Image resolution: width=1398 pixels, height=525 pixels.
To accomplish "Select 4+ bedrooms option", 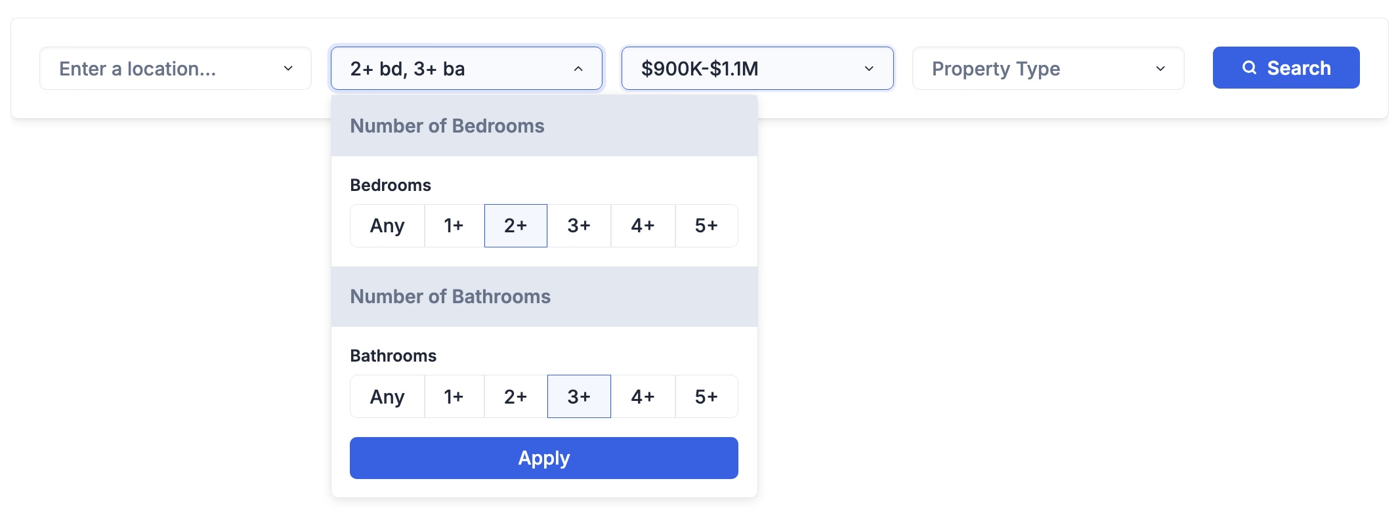I will (x=643, y=226).
